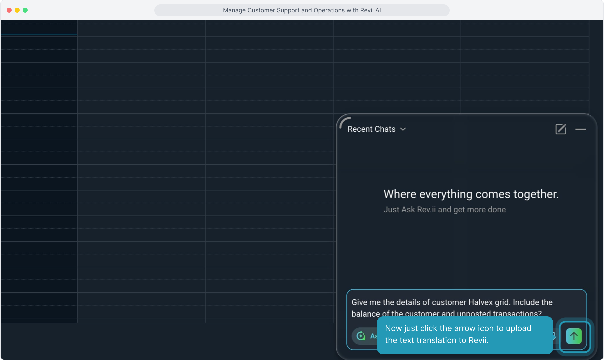Maximize the window with green button
The image size is (604, 360).
(25, 10)
